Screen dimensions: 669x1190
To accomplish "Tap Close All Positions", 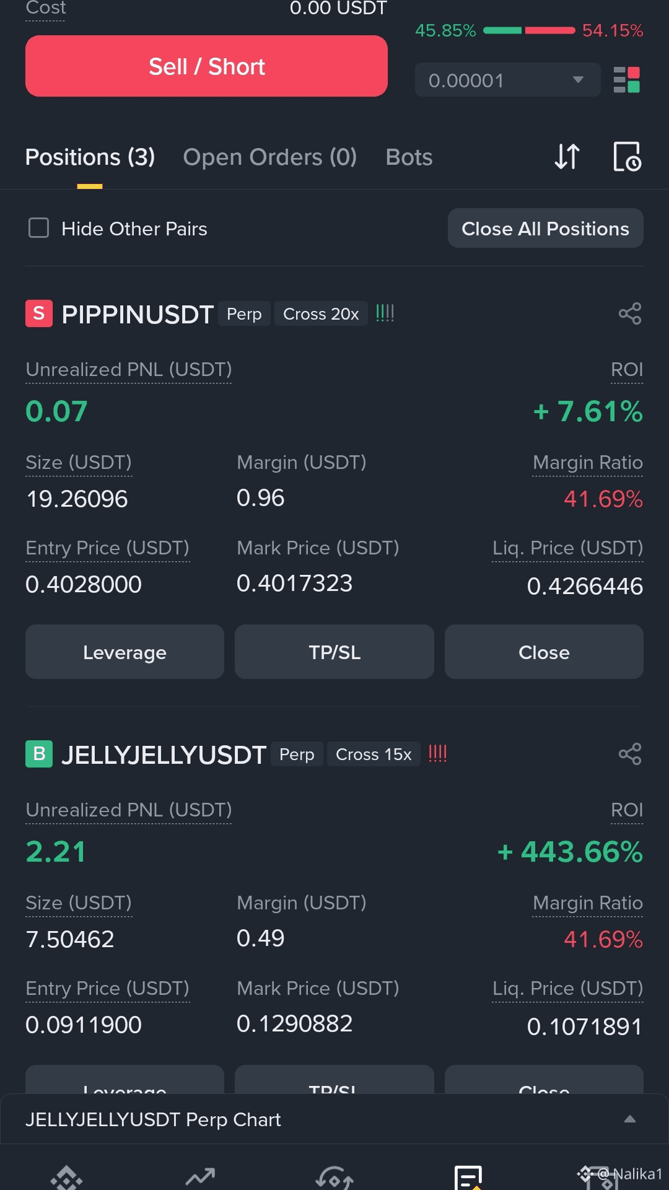I will pos(545,229).
